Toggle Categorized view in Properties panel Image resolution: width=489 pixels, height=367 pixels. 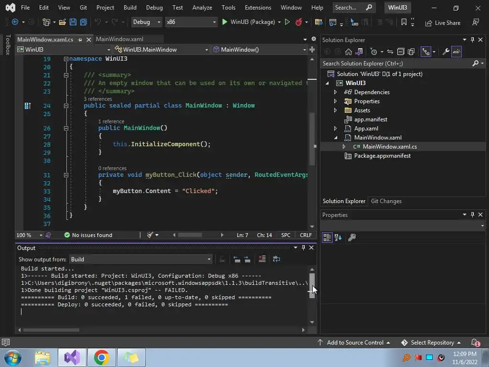pos(327,237)
